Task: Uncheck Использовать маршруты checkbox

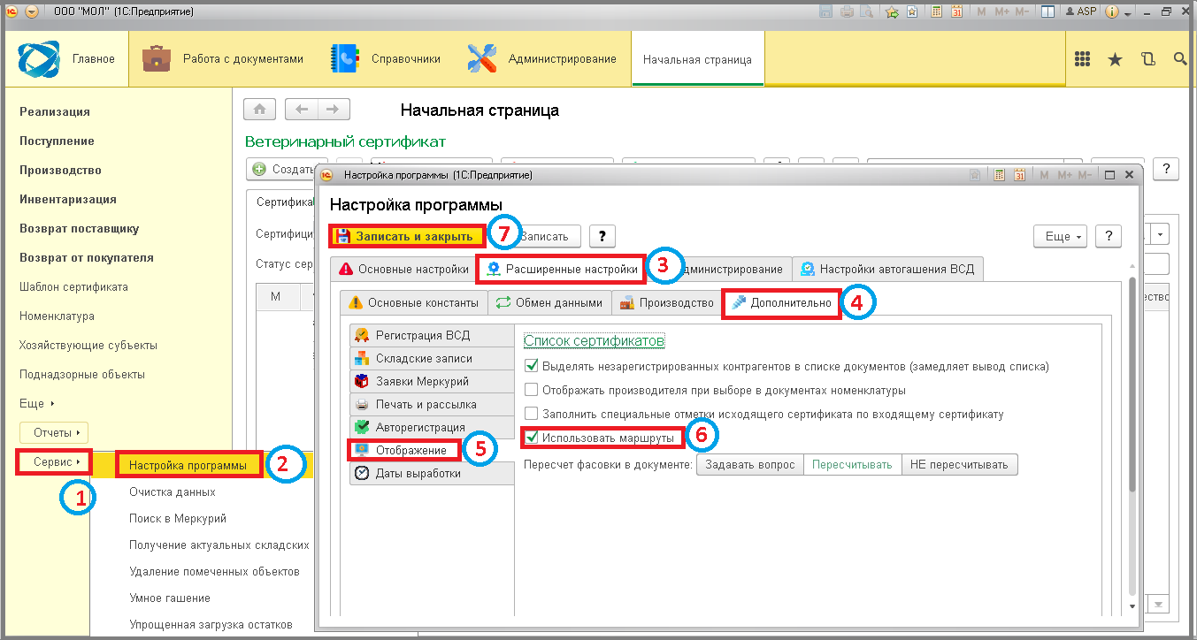Action: [532, 437]
